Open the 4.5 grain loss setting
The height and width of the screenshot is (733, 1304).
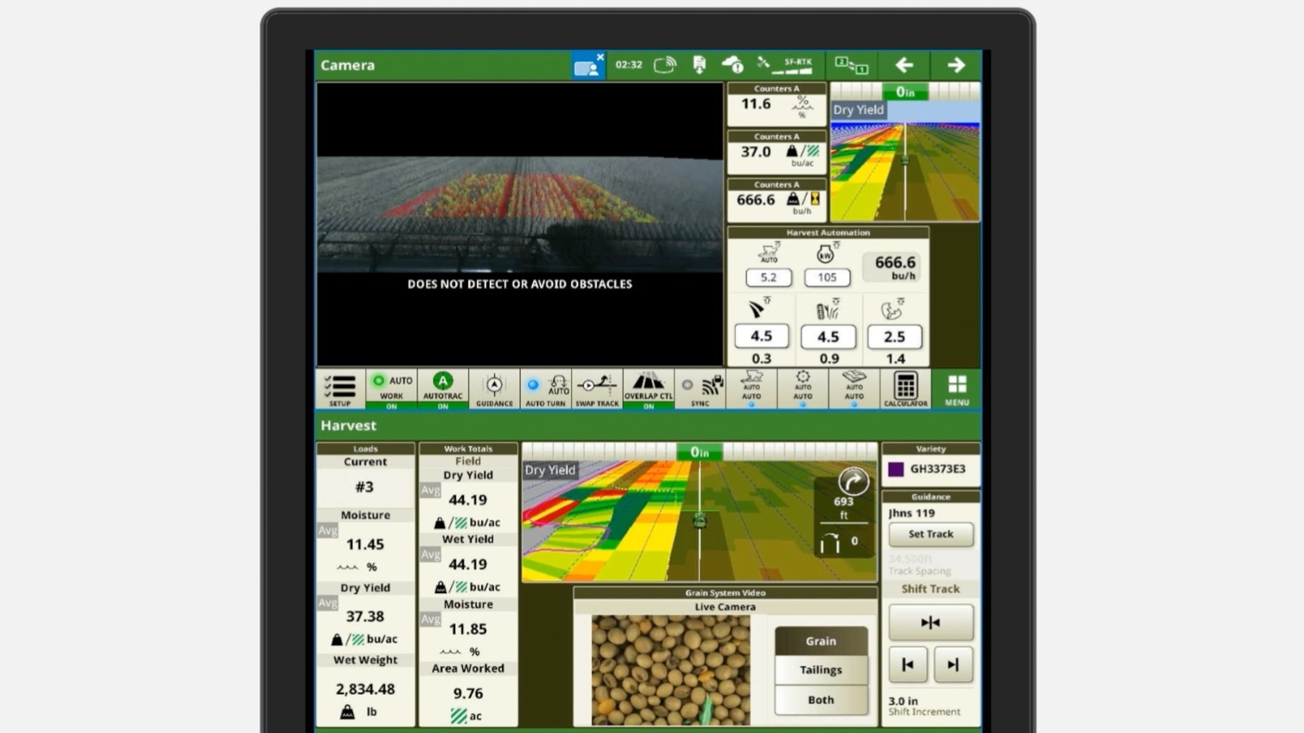pos(761,337)
